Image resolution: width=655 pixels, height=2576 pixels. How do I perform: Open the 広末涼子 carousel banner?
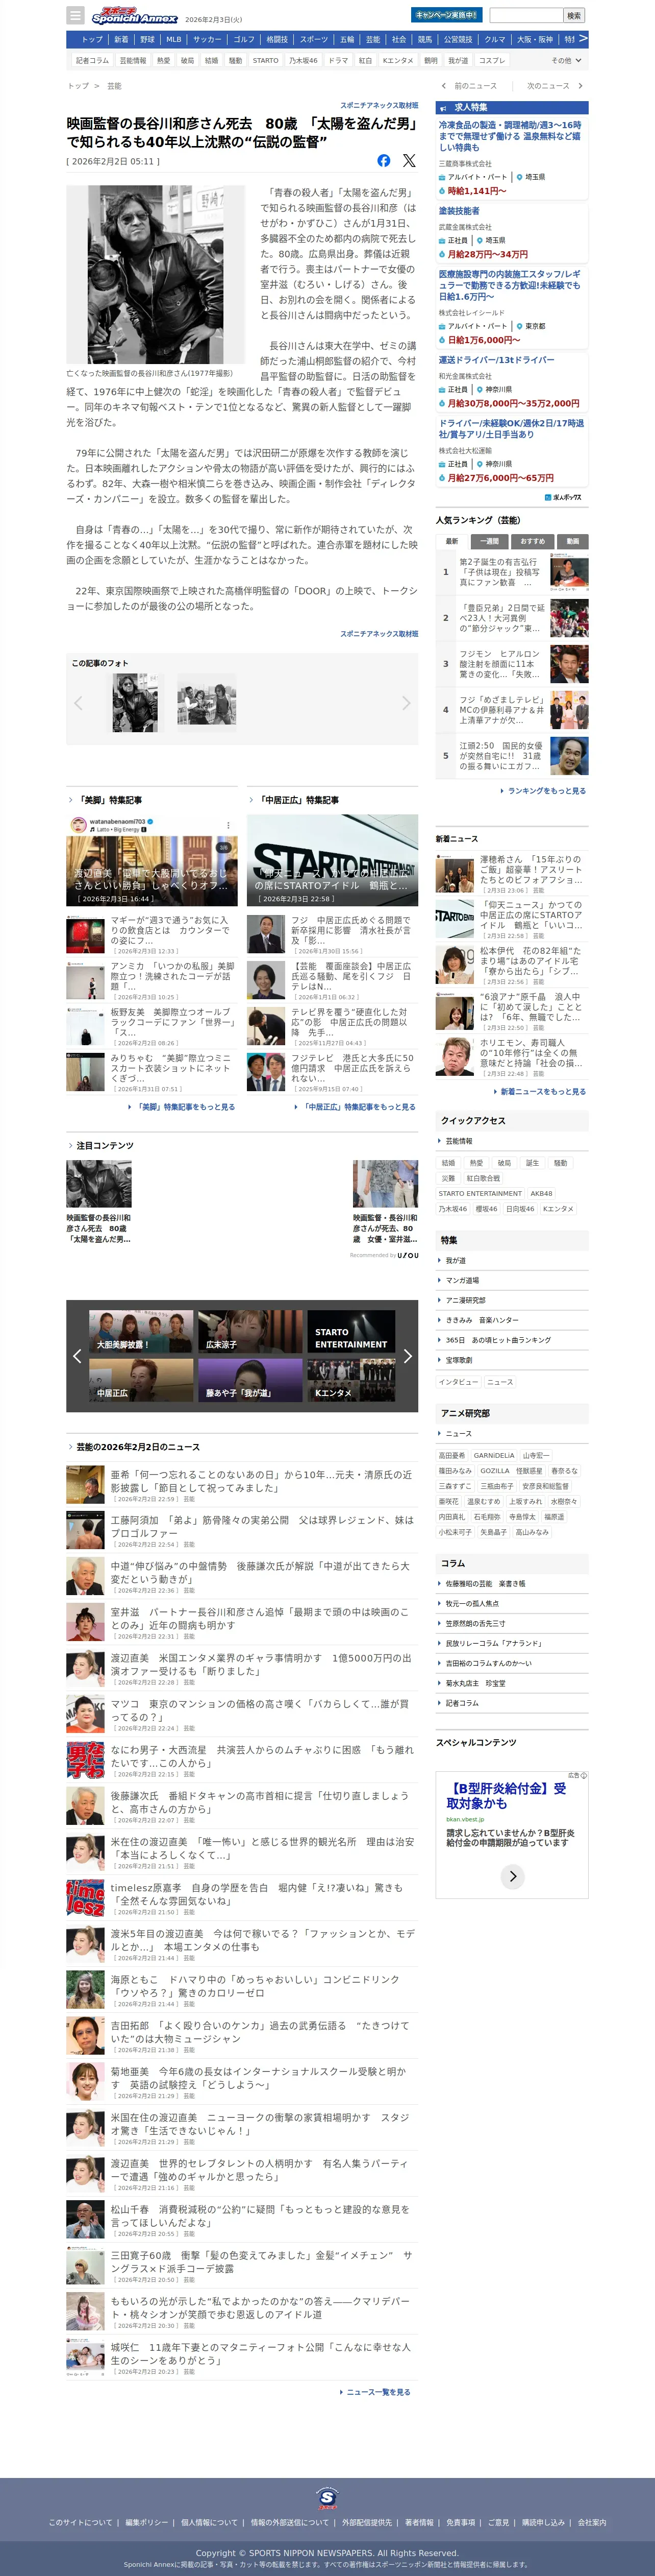249,1332
